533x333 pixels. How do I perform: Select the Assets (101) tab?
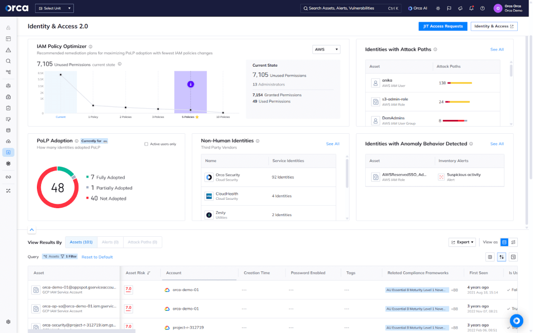tap(81, 242)
